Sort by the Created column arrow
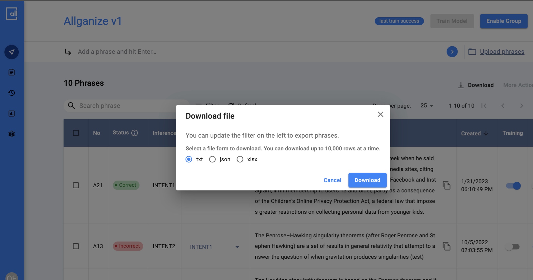Viewport: 533px width, 280px height. (486, 133)
